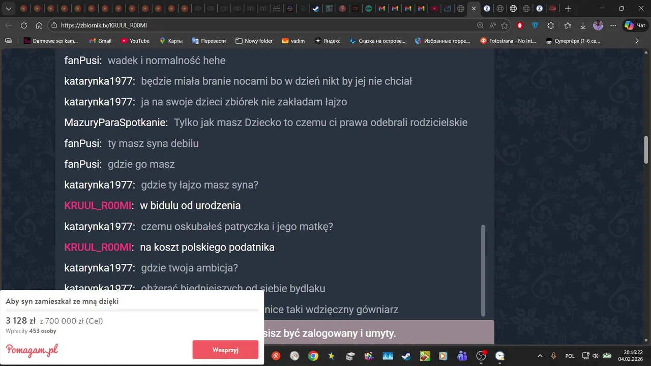The image size is (651, 366).
Task: Switch to the Steam tab
Action: pos(316,9)
